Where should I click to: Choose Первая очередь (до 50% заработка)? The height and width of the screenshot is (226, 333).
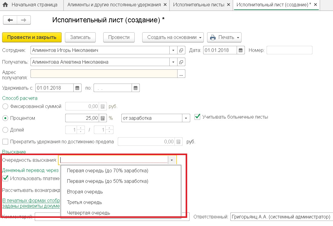121,181
